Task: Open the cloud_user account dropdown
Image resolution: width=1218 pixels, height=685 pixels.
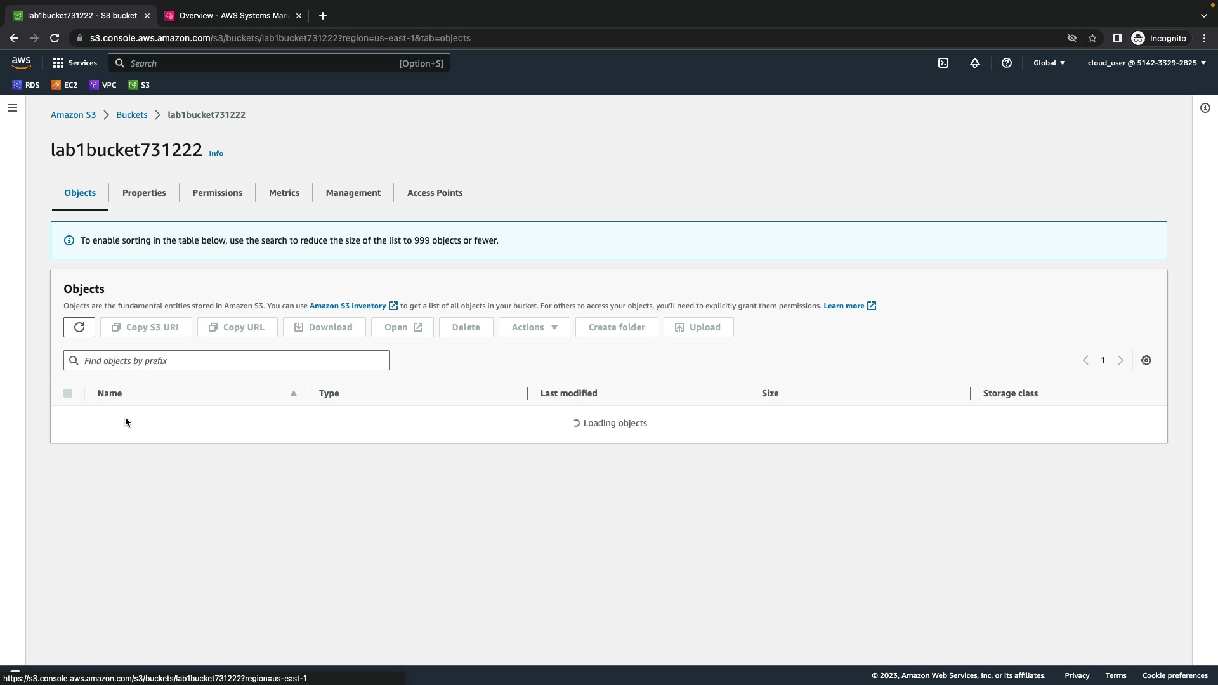Action: click(x=1146, y=63)
